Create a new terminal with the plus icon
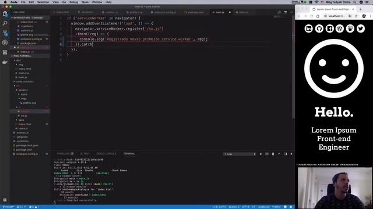 click(x=261, y=154)
